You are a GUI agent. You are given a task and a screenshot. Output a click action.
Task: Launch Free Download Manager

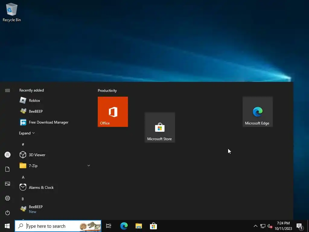click(x=55, y=122)
